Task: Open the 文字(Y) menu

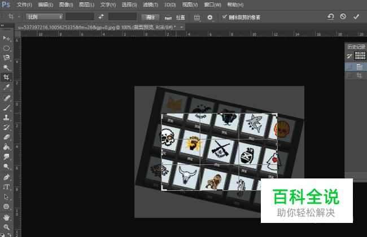Action: click(108, 5)
